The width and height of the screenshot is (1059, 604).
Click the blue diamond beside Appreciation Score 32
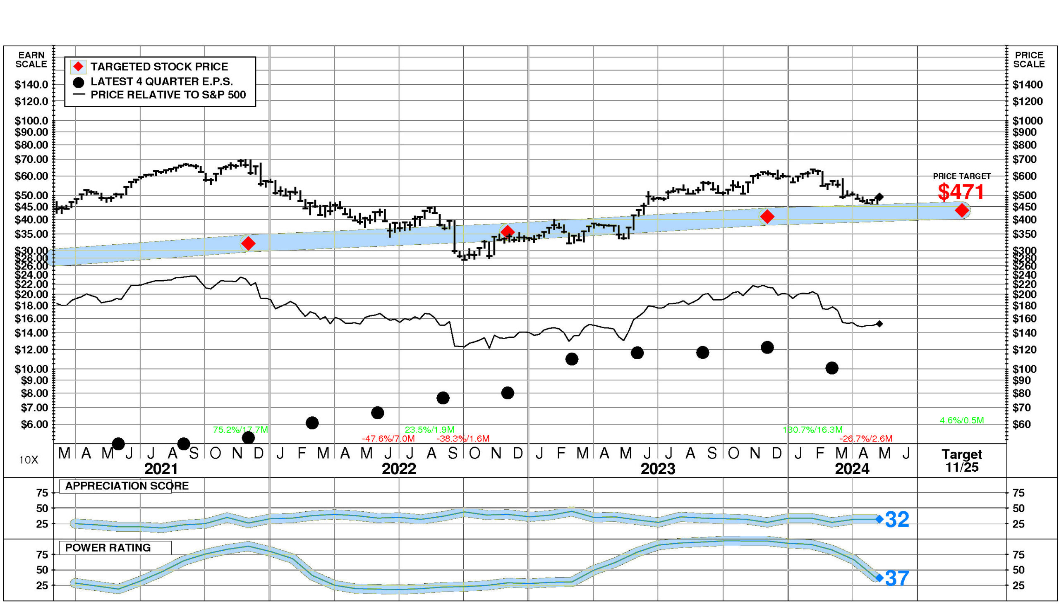coord(879,519)
